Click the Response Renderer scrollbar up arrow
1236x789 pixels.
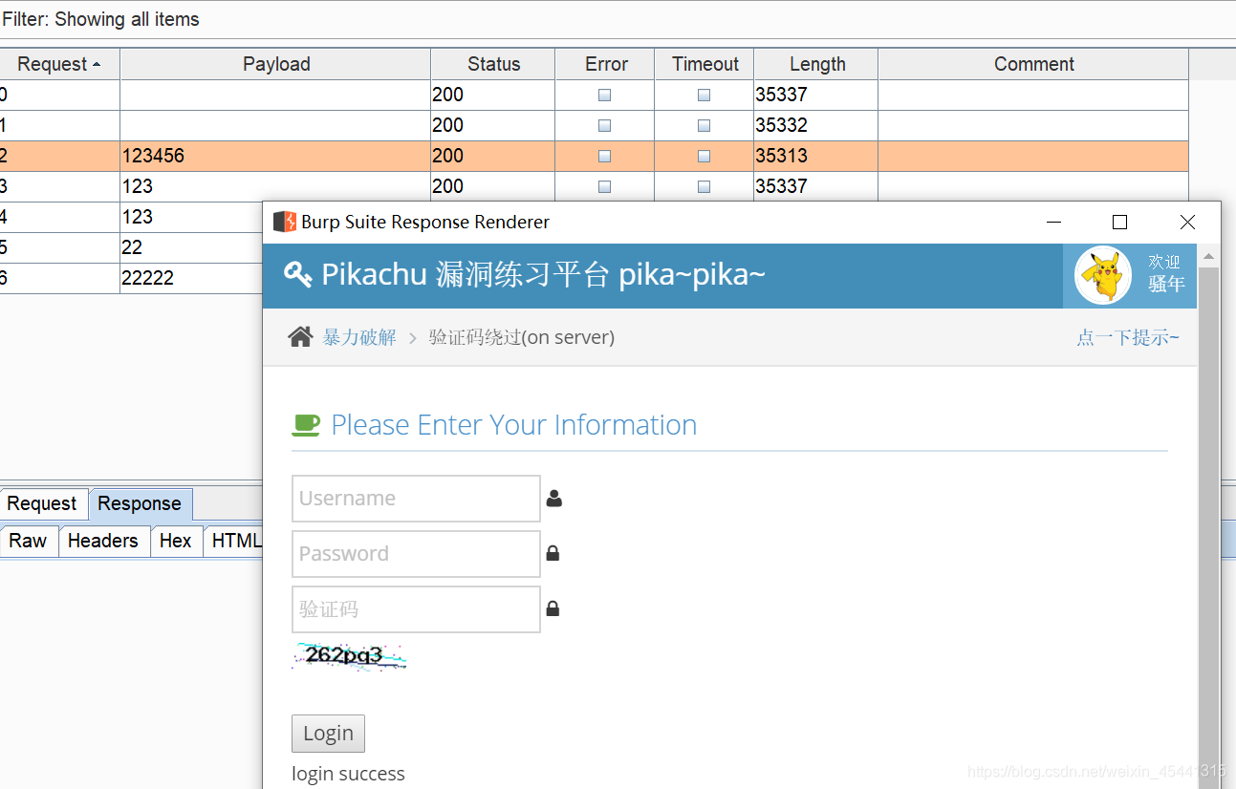[x=1208, y=256]
